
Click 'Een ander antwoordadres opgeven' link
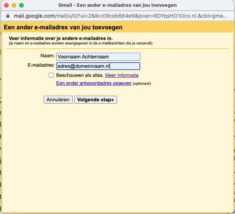click(x=94, y=83)
